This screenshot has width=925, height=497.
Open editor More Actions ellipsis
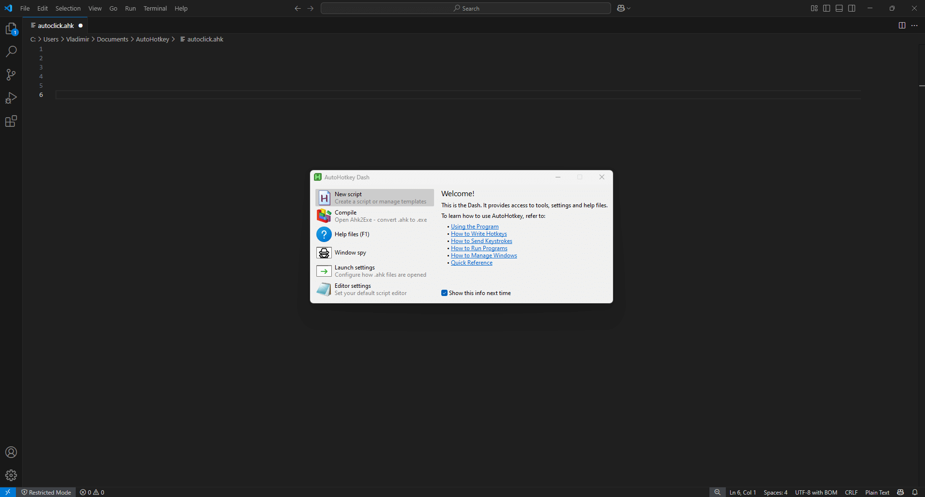click(914, 26)
